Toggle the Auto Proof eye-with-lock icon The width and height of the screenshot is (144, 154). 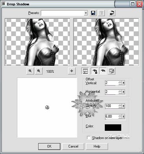(95, 71)
